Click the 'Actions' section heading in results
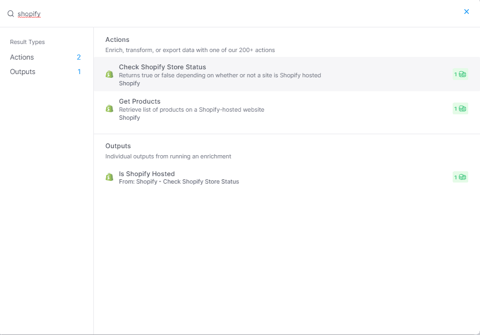The width and height of the screenshot is (480, 335). pos(117,40)
